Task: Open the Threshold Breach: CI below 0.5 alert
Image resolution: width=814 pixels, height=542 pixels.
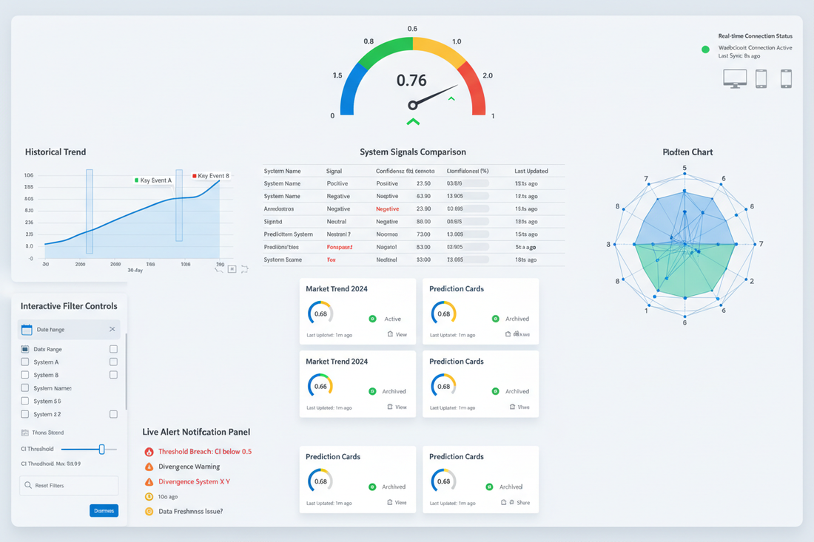Action: coord(205,452)
